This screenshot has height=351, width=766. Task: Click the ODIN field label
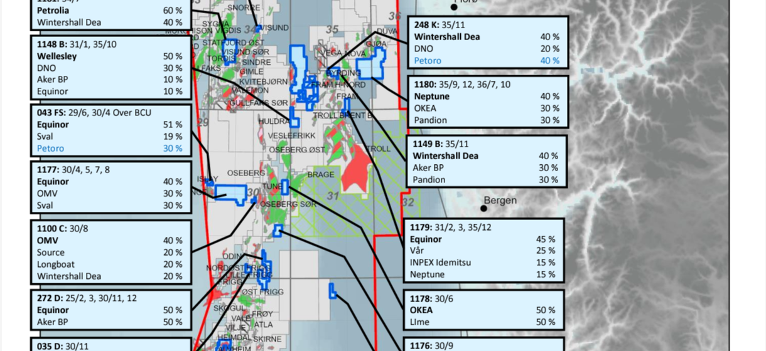pyautogui.click(x=232, y=256)
